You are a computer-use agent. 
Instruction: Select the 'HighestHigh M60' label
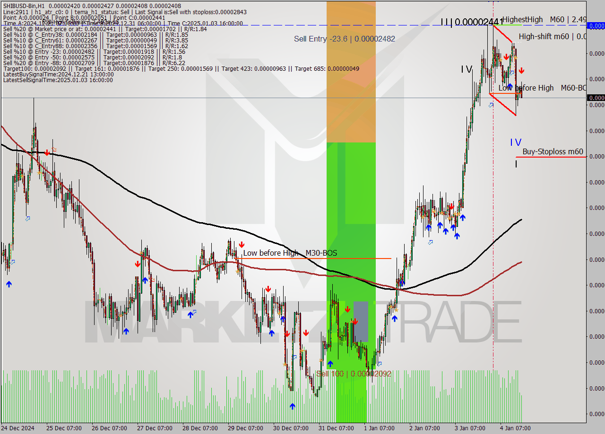pyautogui.click(x=544, y=19)
